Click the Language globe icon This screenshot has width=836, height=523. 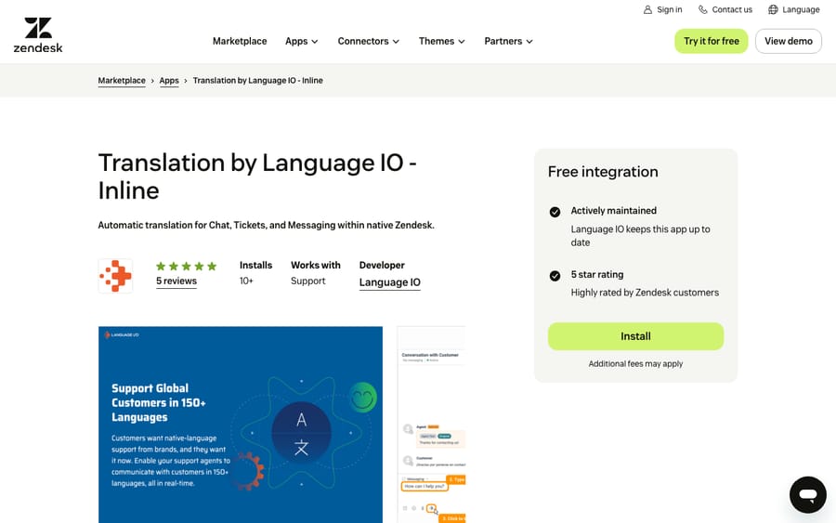click(x=773, y=9)
